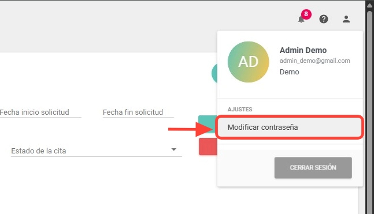Open the notifications bell

(301, 20)
